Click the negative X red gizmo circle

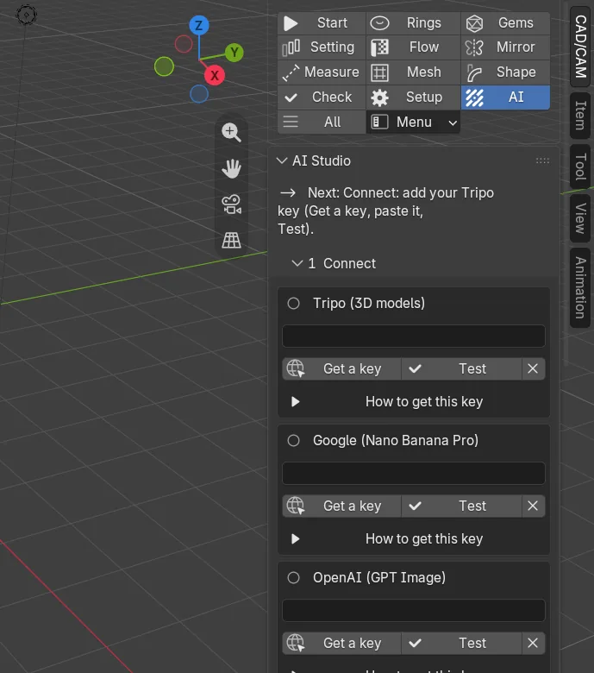coord(184,44)
